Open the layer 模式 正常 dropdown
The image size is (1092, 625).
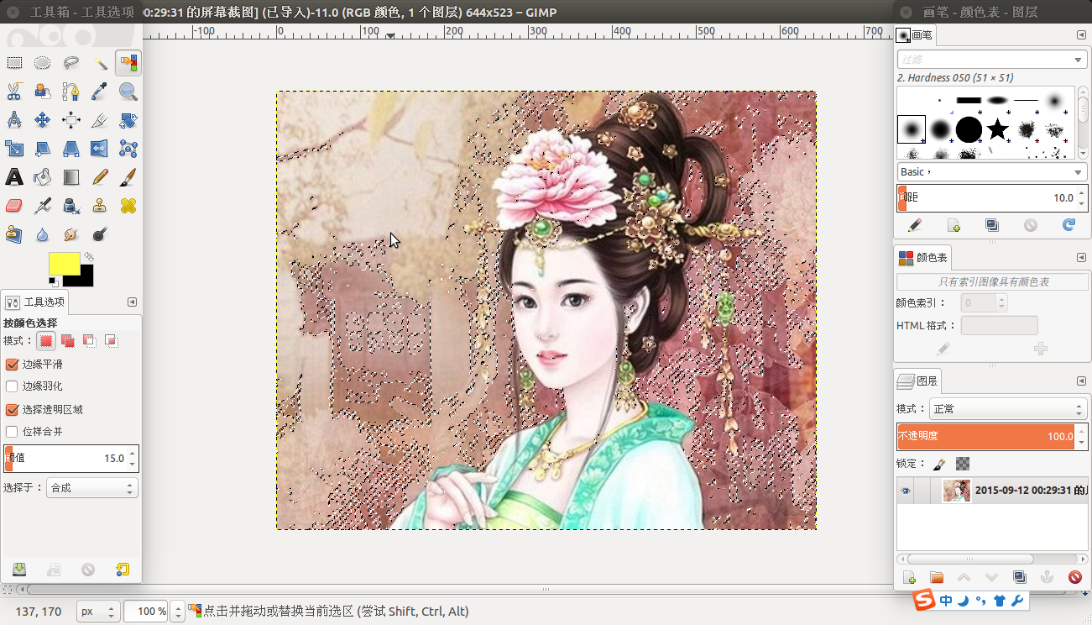[x=1008, y=409]
